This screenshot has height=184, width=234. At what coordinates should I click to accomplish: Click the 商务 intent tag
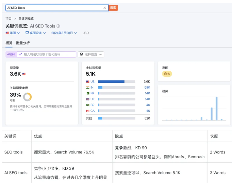pyautogui.click(x=167, y=74)
